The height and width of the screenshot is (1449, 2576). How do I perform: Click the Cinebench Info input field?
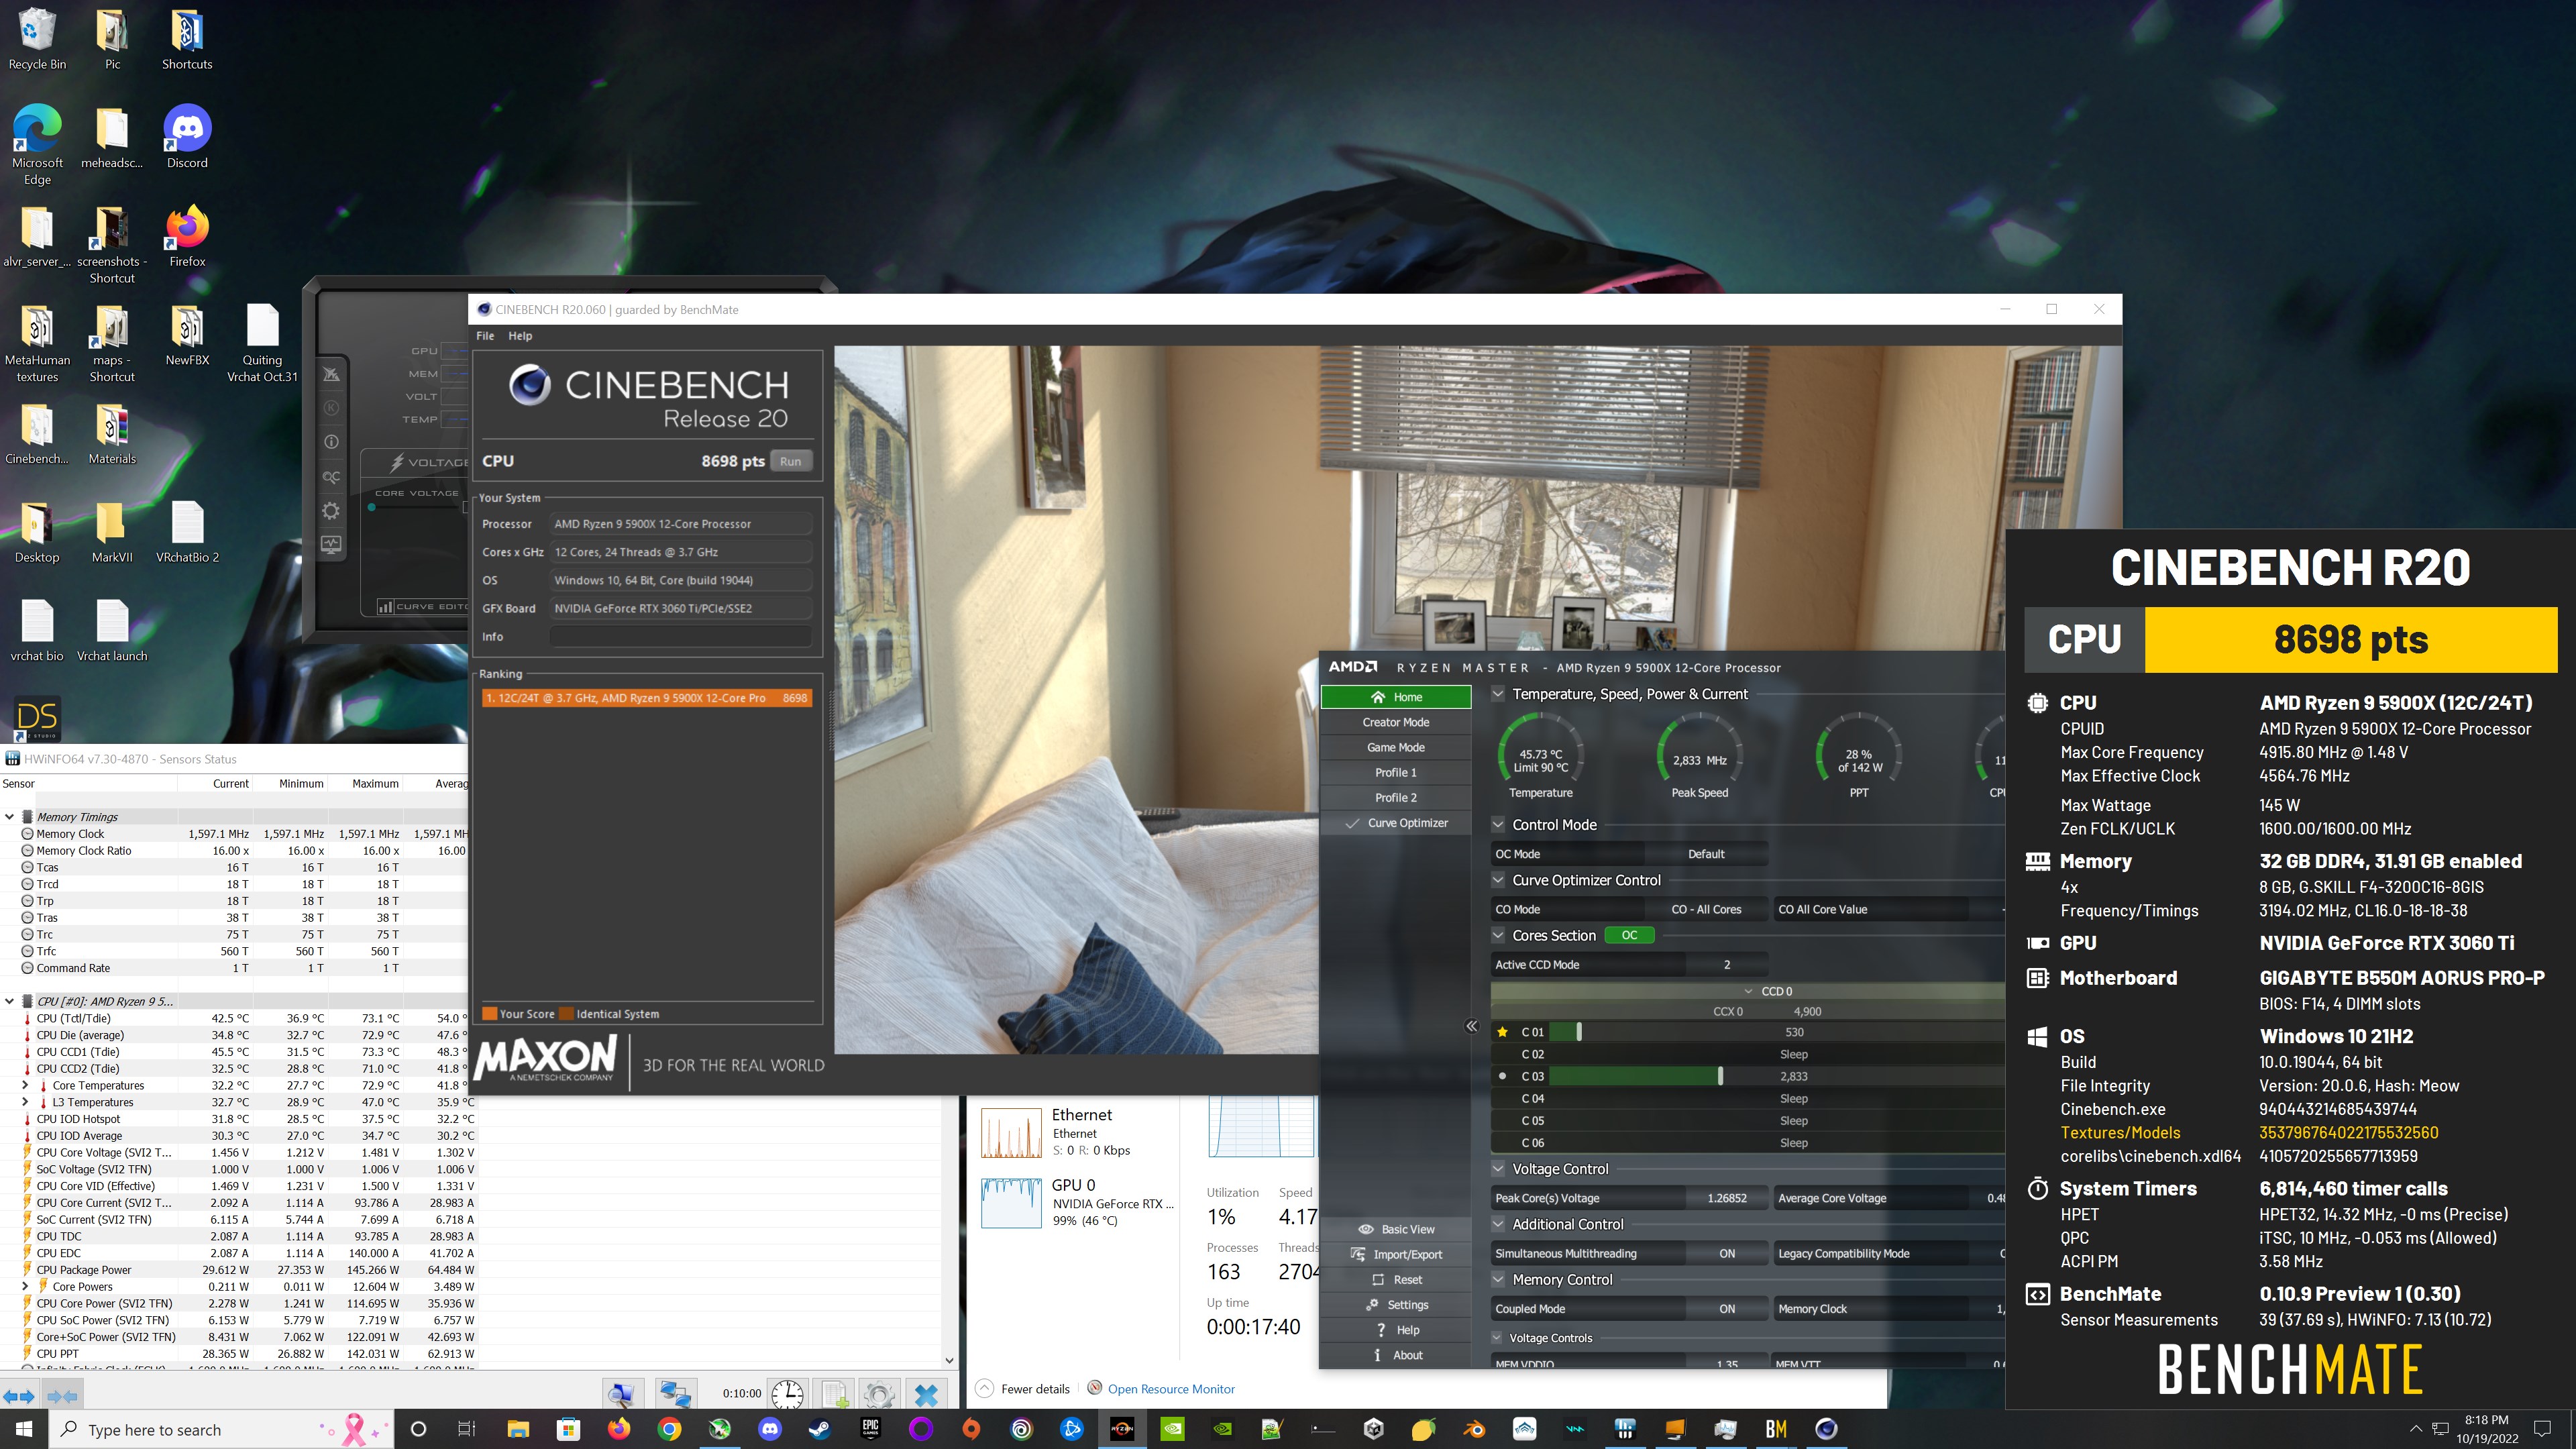[x=681, y=636]
